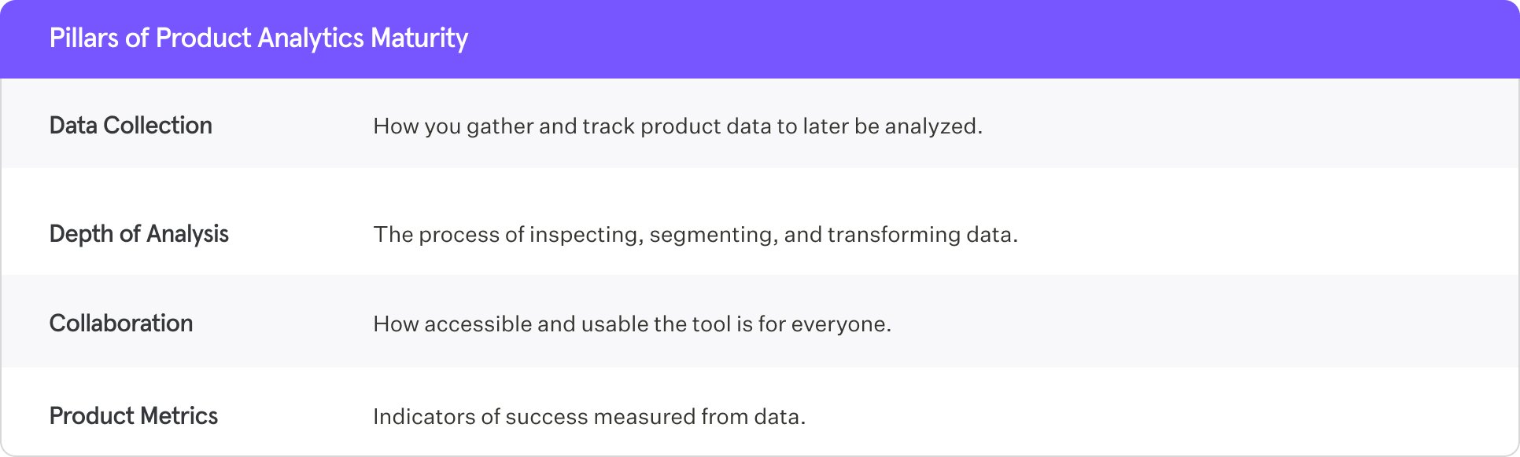The height and width of the screenshot is (457, 1520).
Task: Click the word 'Indicators' in the last row
Action: tap(423, 417)
